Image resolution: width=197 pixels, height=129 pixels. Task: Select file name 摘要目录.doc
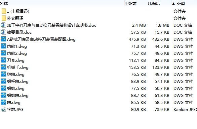click(x=19, y=32)
